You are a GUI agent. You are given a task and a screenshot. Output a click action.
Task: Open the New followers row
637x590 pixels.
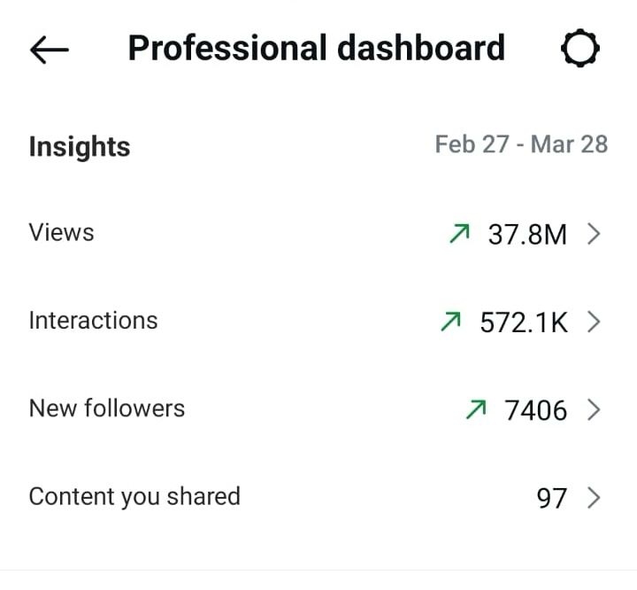pos(318,410)
